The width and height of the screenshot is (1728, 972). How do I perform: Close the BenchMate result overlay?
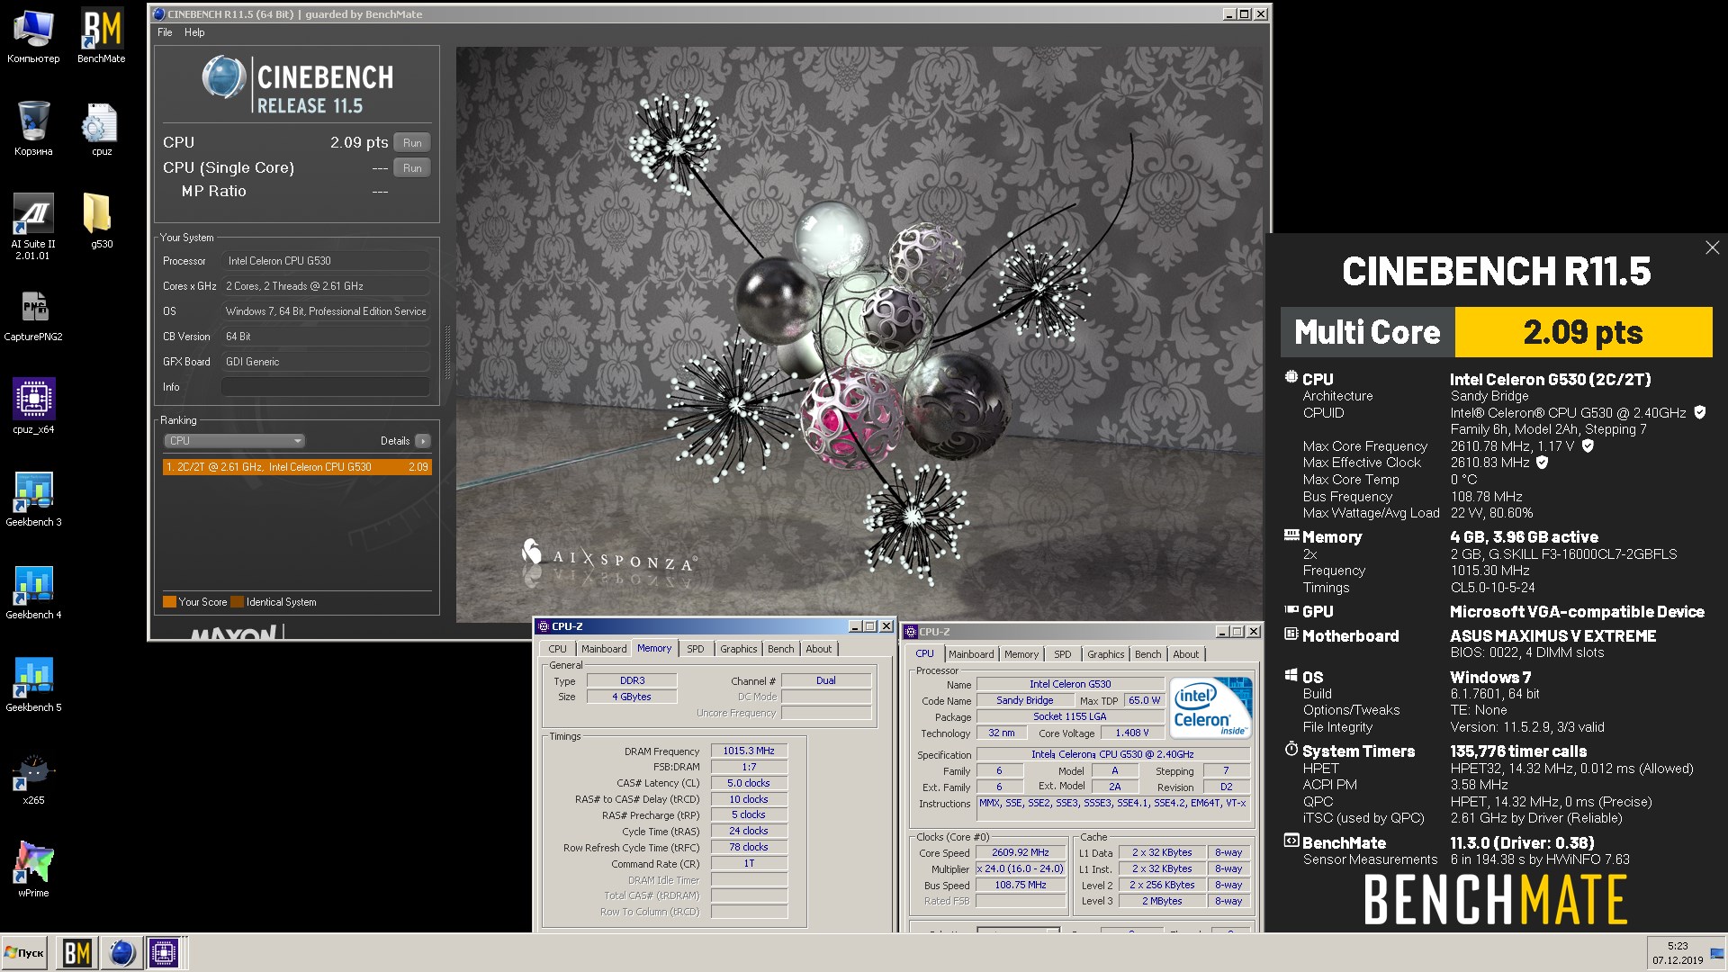pos(1712,247)
